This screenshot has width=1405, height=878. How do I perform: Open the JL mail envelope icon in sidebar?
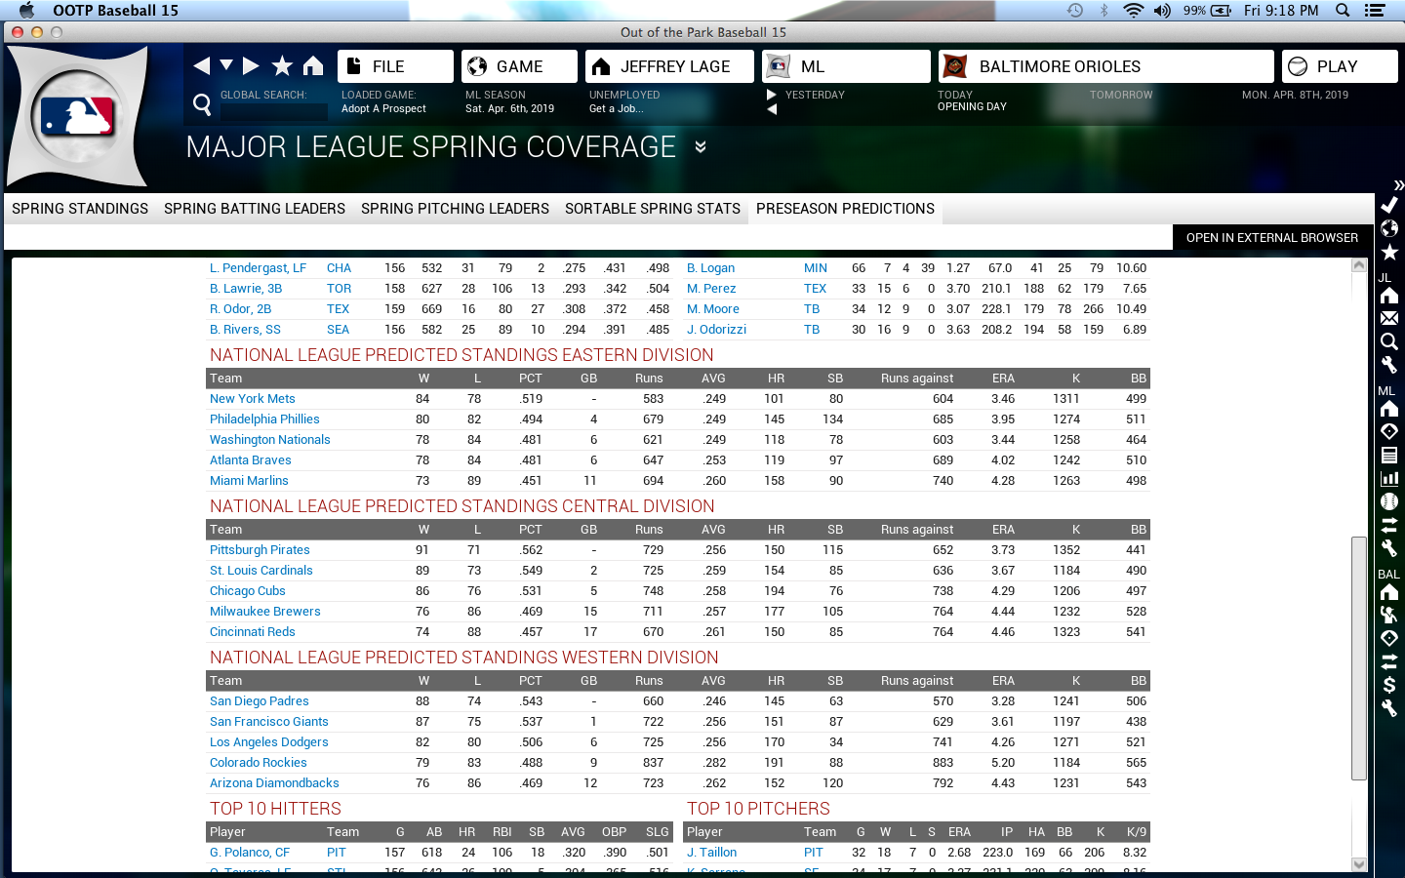(1389, 318)
